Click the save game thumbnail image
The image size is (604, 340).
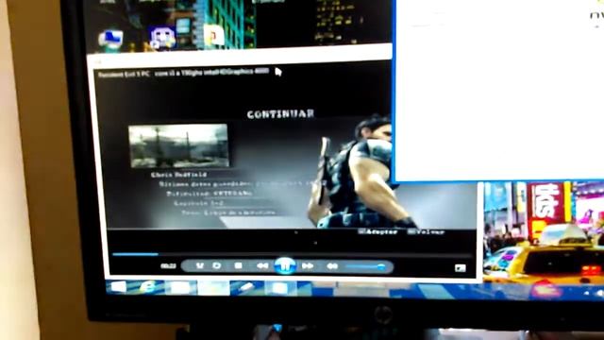(178, 145)
